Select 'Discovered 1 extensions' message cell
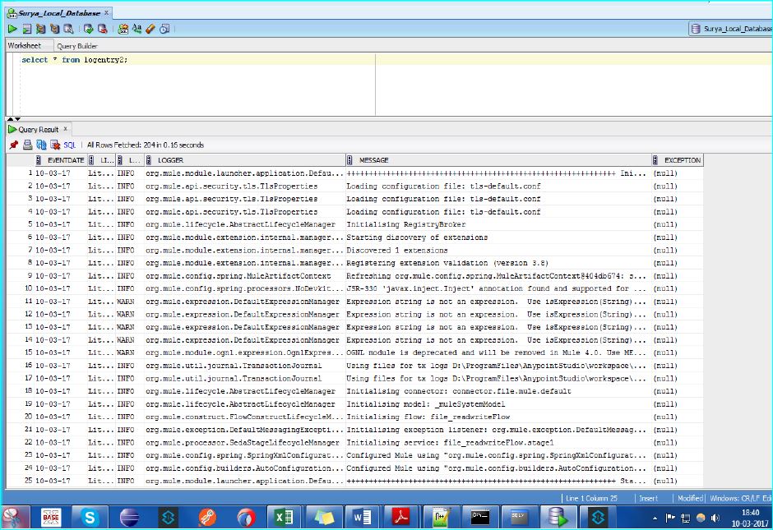The image size is (773, 530). pos(498,251)
